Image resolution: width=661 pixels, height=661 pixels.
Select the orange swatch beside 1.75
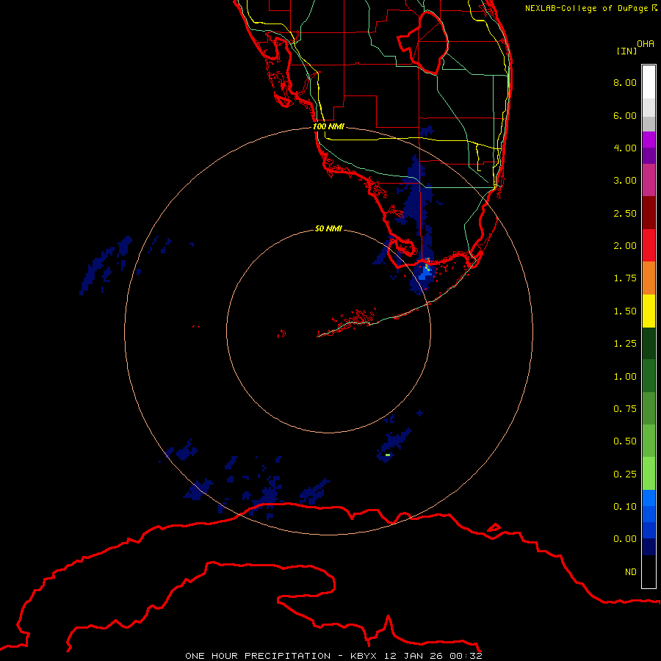pos(649,278)
